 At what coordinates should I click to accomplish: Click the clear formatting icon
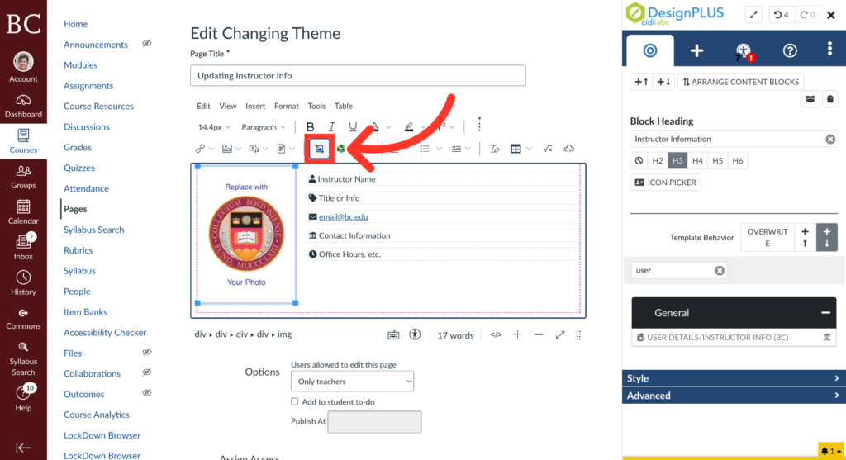coord(495,149)
